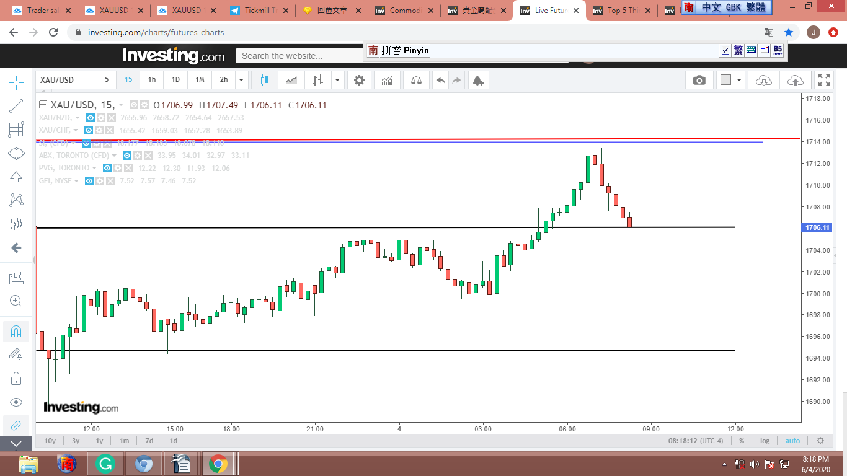Set chart range to 7d
The image size is (847, 476).
(x=149, y=441)
